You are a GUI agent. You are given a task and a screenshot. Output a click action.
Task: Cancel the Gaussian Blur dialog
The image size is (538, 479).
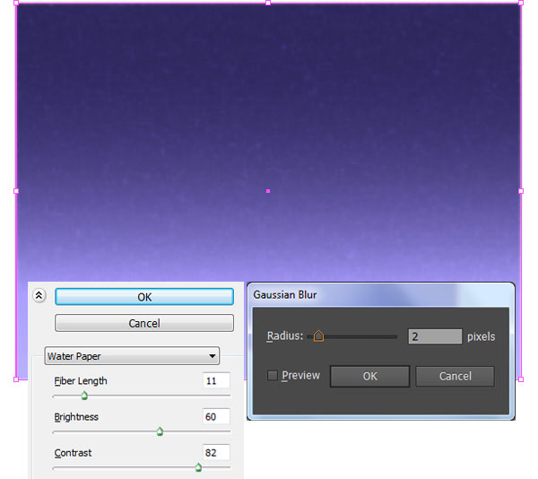click(455, 377)
